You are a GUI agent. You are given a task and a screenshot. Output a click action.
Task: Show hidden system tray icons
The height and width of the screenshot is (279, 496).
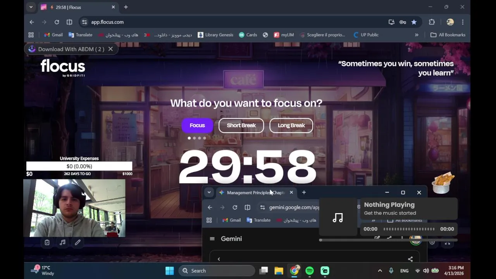click(380, 271)
